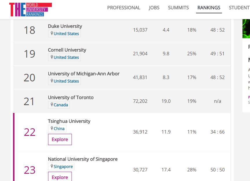
Task: Click location pin icon next to Singapore
Action: [x=52, y=166]
